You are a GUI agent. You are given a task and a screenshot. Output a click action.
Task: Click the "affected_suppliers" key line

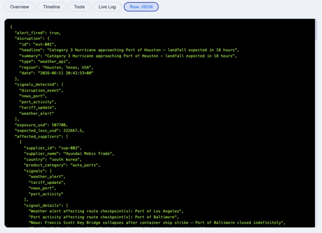pos(41,137)
